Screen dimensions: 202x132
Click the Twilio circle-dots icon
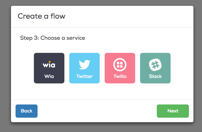coord(120,65)
